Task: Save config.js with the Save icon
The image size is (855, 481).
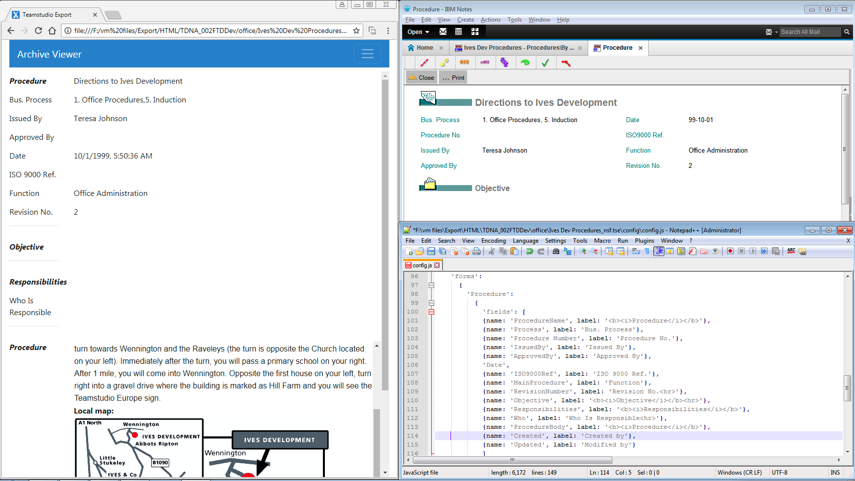Action: pyautogui.click(x=431, y=251)
